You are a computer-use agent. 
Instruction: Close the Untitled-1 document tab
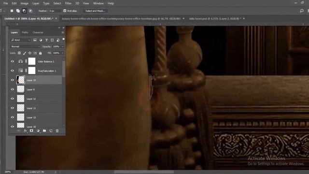(x=56, y=18)
